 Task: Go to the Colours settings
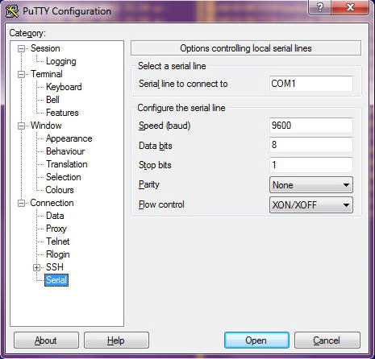60,190
